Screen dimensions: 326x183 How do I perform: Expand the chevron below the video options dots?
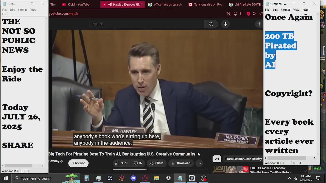pos(306,171)
